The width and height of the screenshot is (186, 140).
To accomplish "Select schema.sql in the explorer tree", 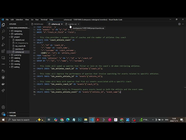I will 18,52.
